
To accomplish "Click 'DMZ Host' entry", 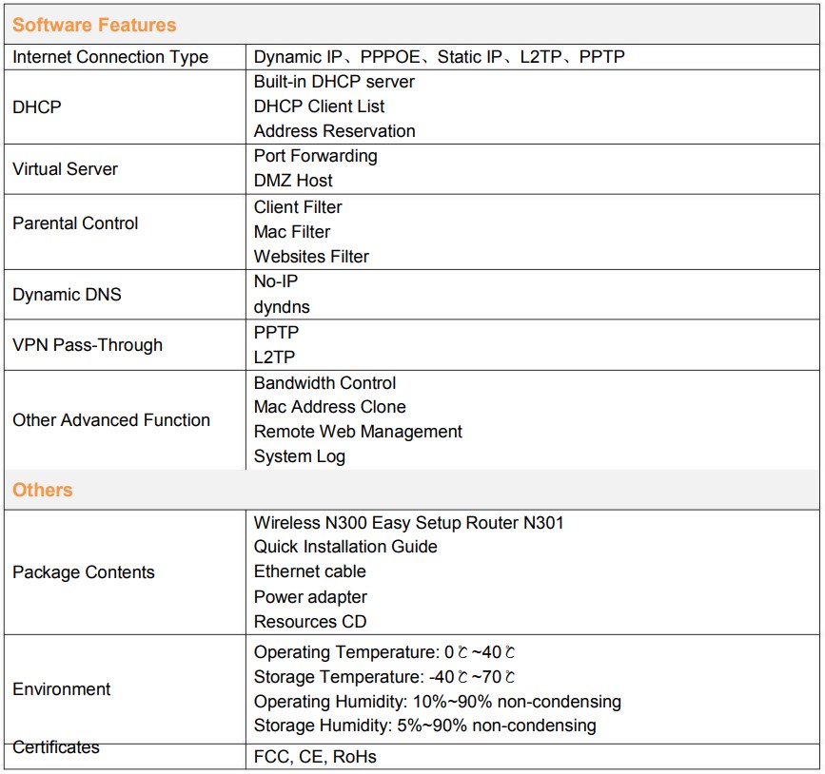I will click(x=293, y=181).
